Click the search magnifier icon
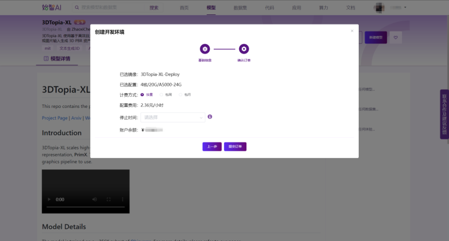Screen dimensions: 449x241 pyautogui.click(x=77, y=7)
